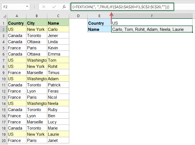Click the Canada cell in row 3

17,36
